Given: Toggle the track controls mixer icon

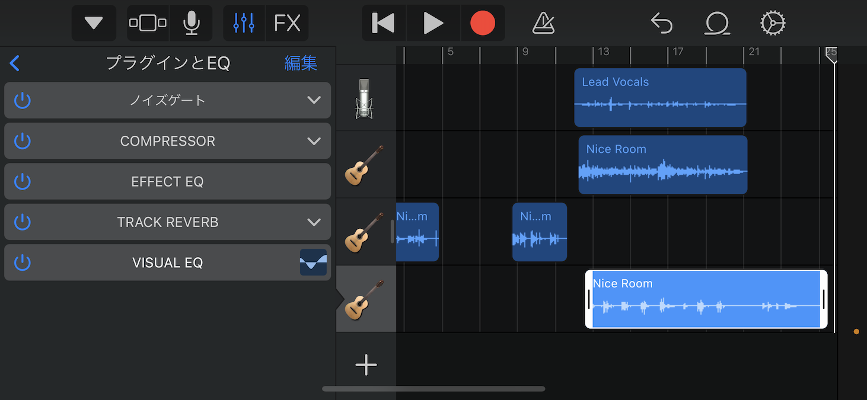Looking at the screenshot, I should [244, 23].
